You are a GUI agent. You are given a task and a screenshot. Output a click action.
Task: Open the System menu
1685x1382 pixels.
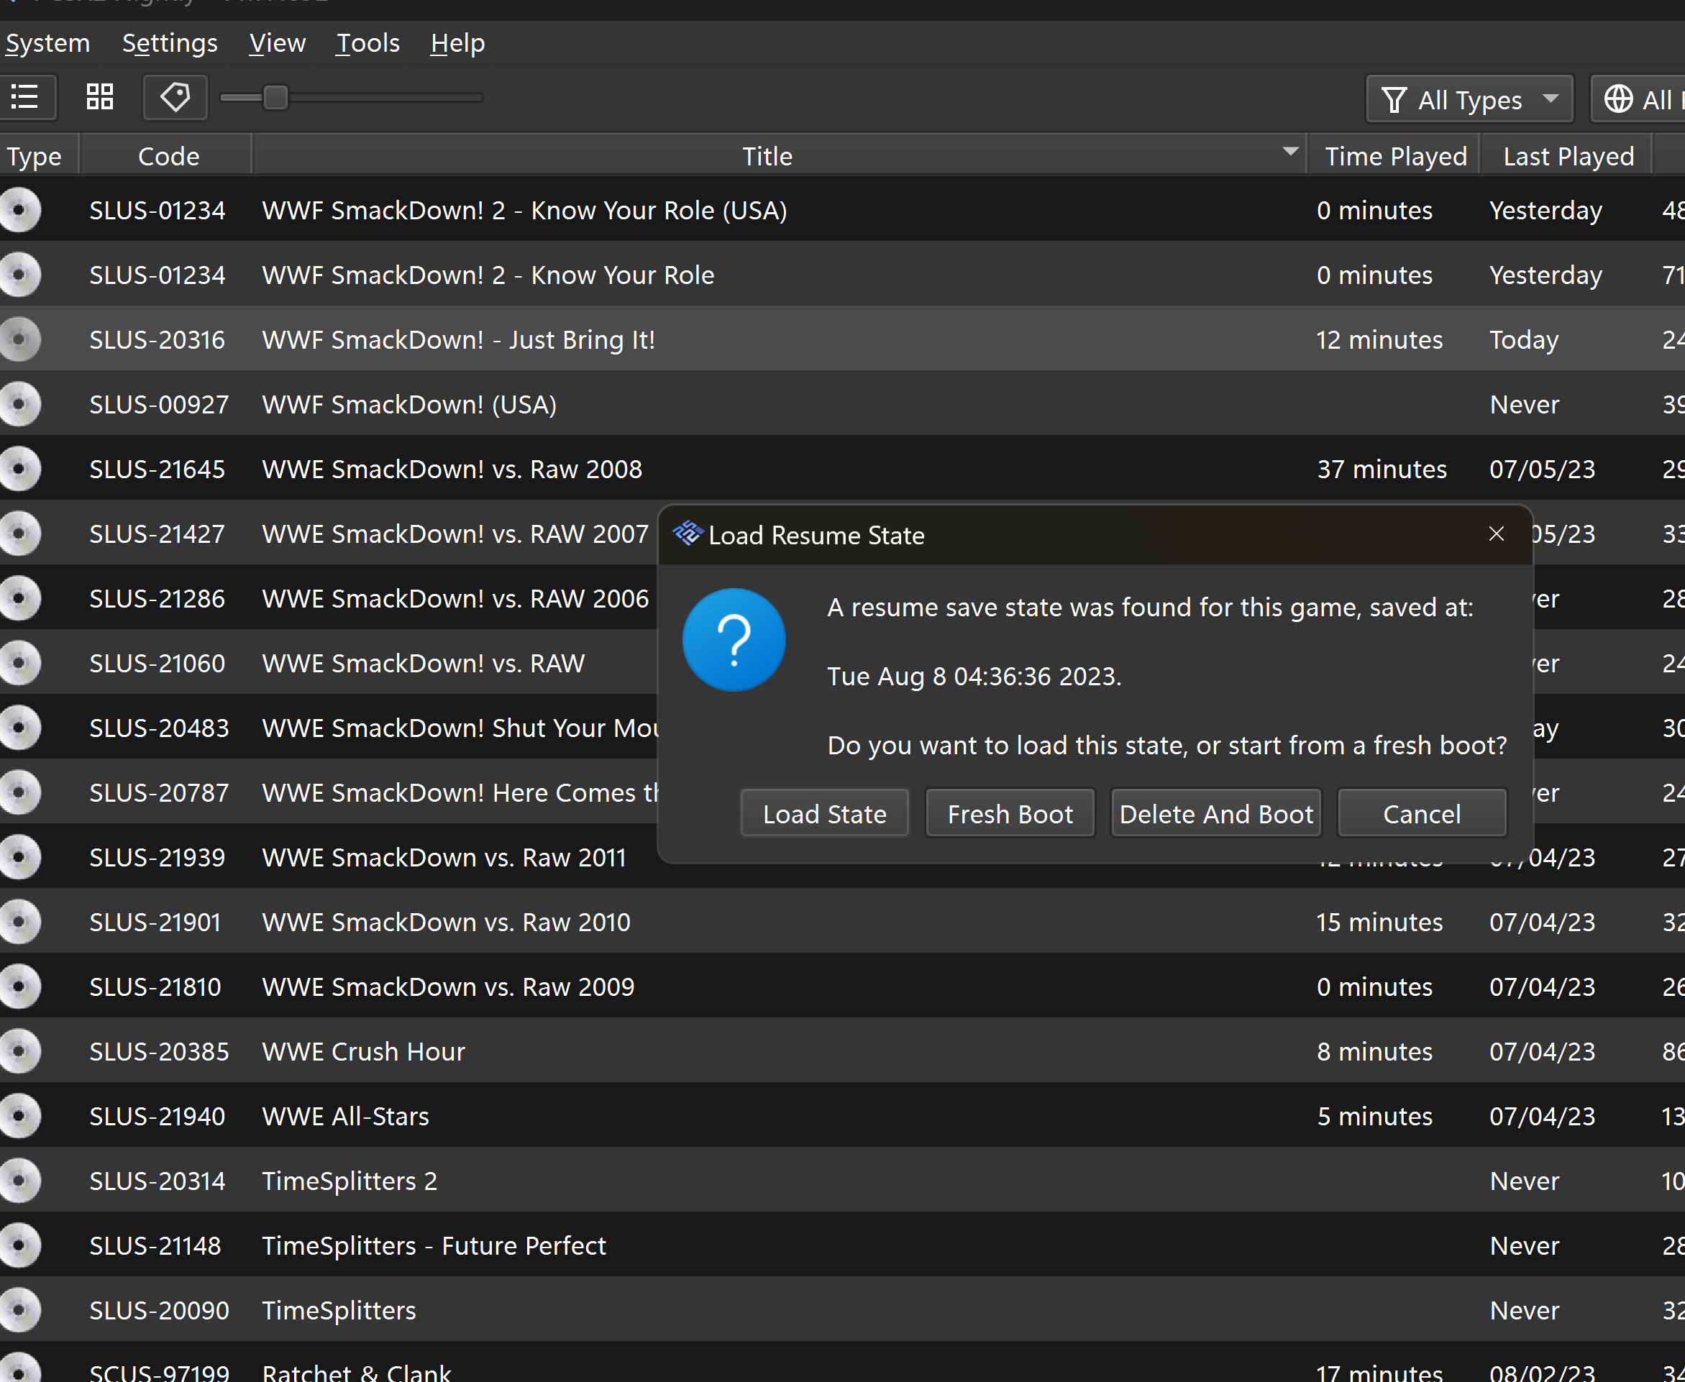pos(47,43)
